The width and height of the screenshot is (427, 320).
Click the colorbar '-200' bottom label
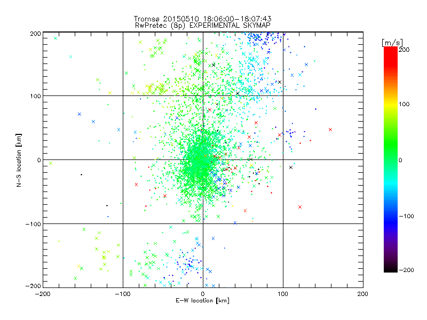tap(406, 270)
